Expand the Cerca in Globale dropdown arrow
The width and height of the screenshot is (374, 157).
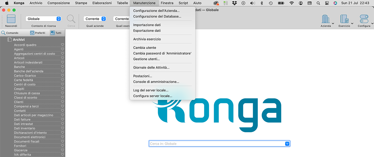(287, 144)
